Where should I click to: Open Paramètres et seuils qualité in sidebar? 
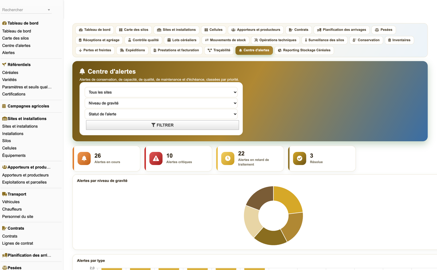[27, 87]
